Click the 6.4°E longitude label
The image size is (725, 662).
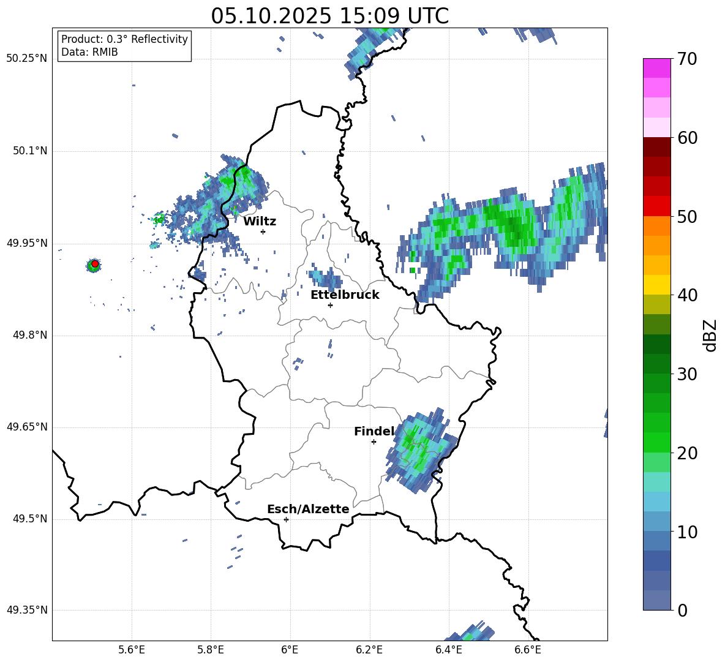pyautogui.click(x=448, y=650)
